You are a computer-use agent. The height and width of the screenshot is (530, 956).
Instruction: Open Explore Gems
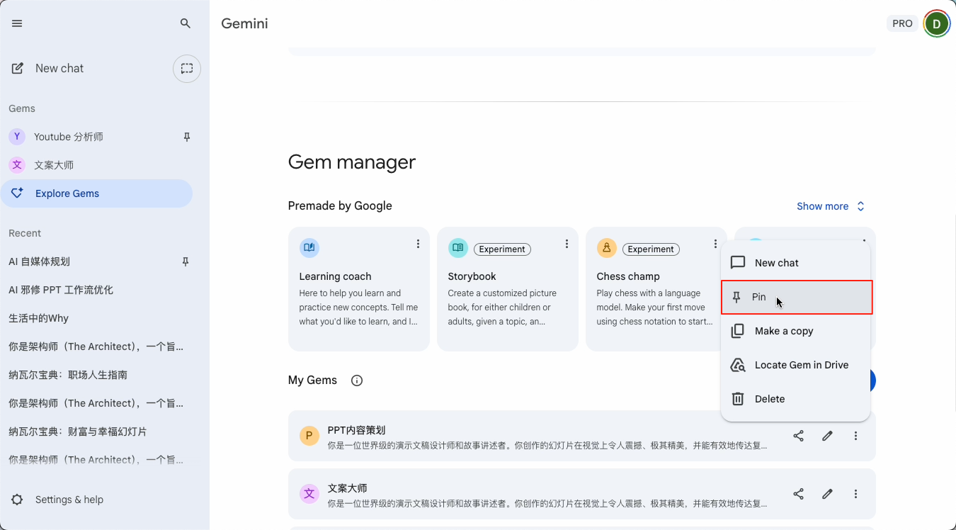click(x=67, y=193)
